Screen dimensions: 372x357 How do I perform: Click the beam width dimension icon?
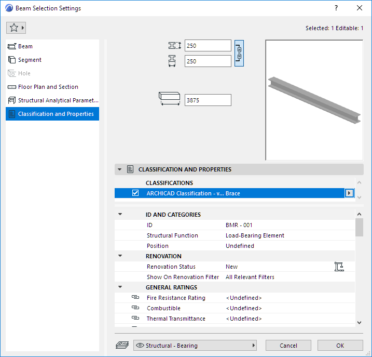point(172,61)
